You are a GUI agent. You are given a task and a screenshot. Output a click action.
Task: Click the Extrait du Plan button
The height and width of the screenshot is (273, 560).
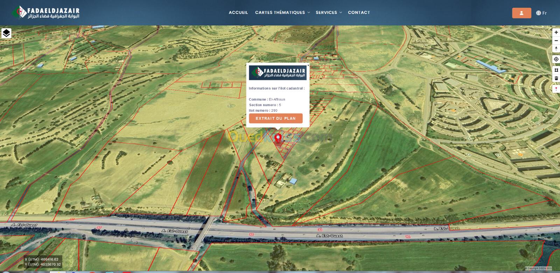coord(276,118)
